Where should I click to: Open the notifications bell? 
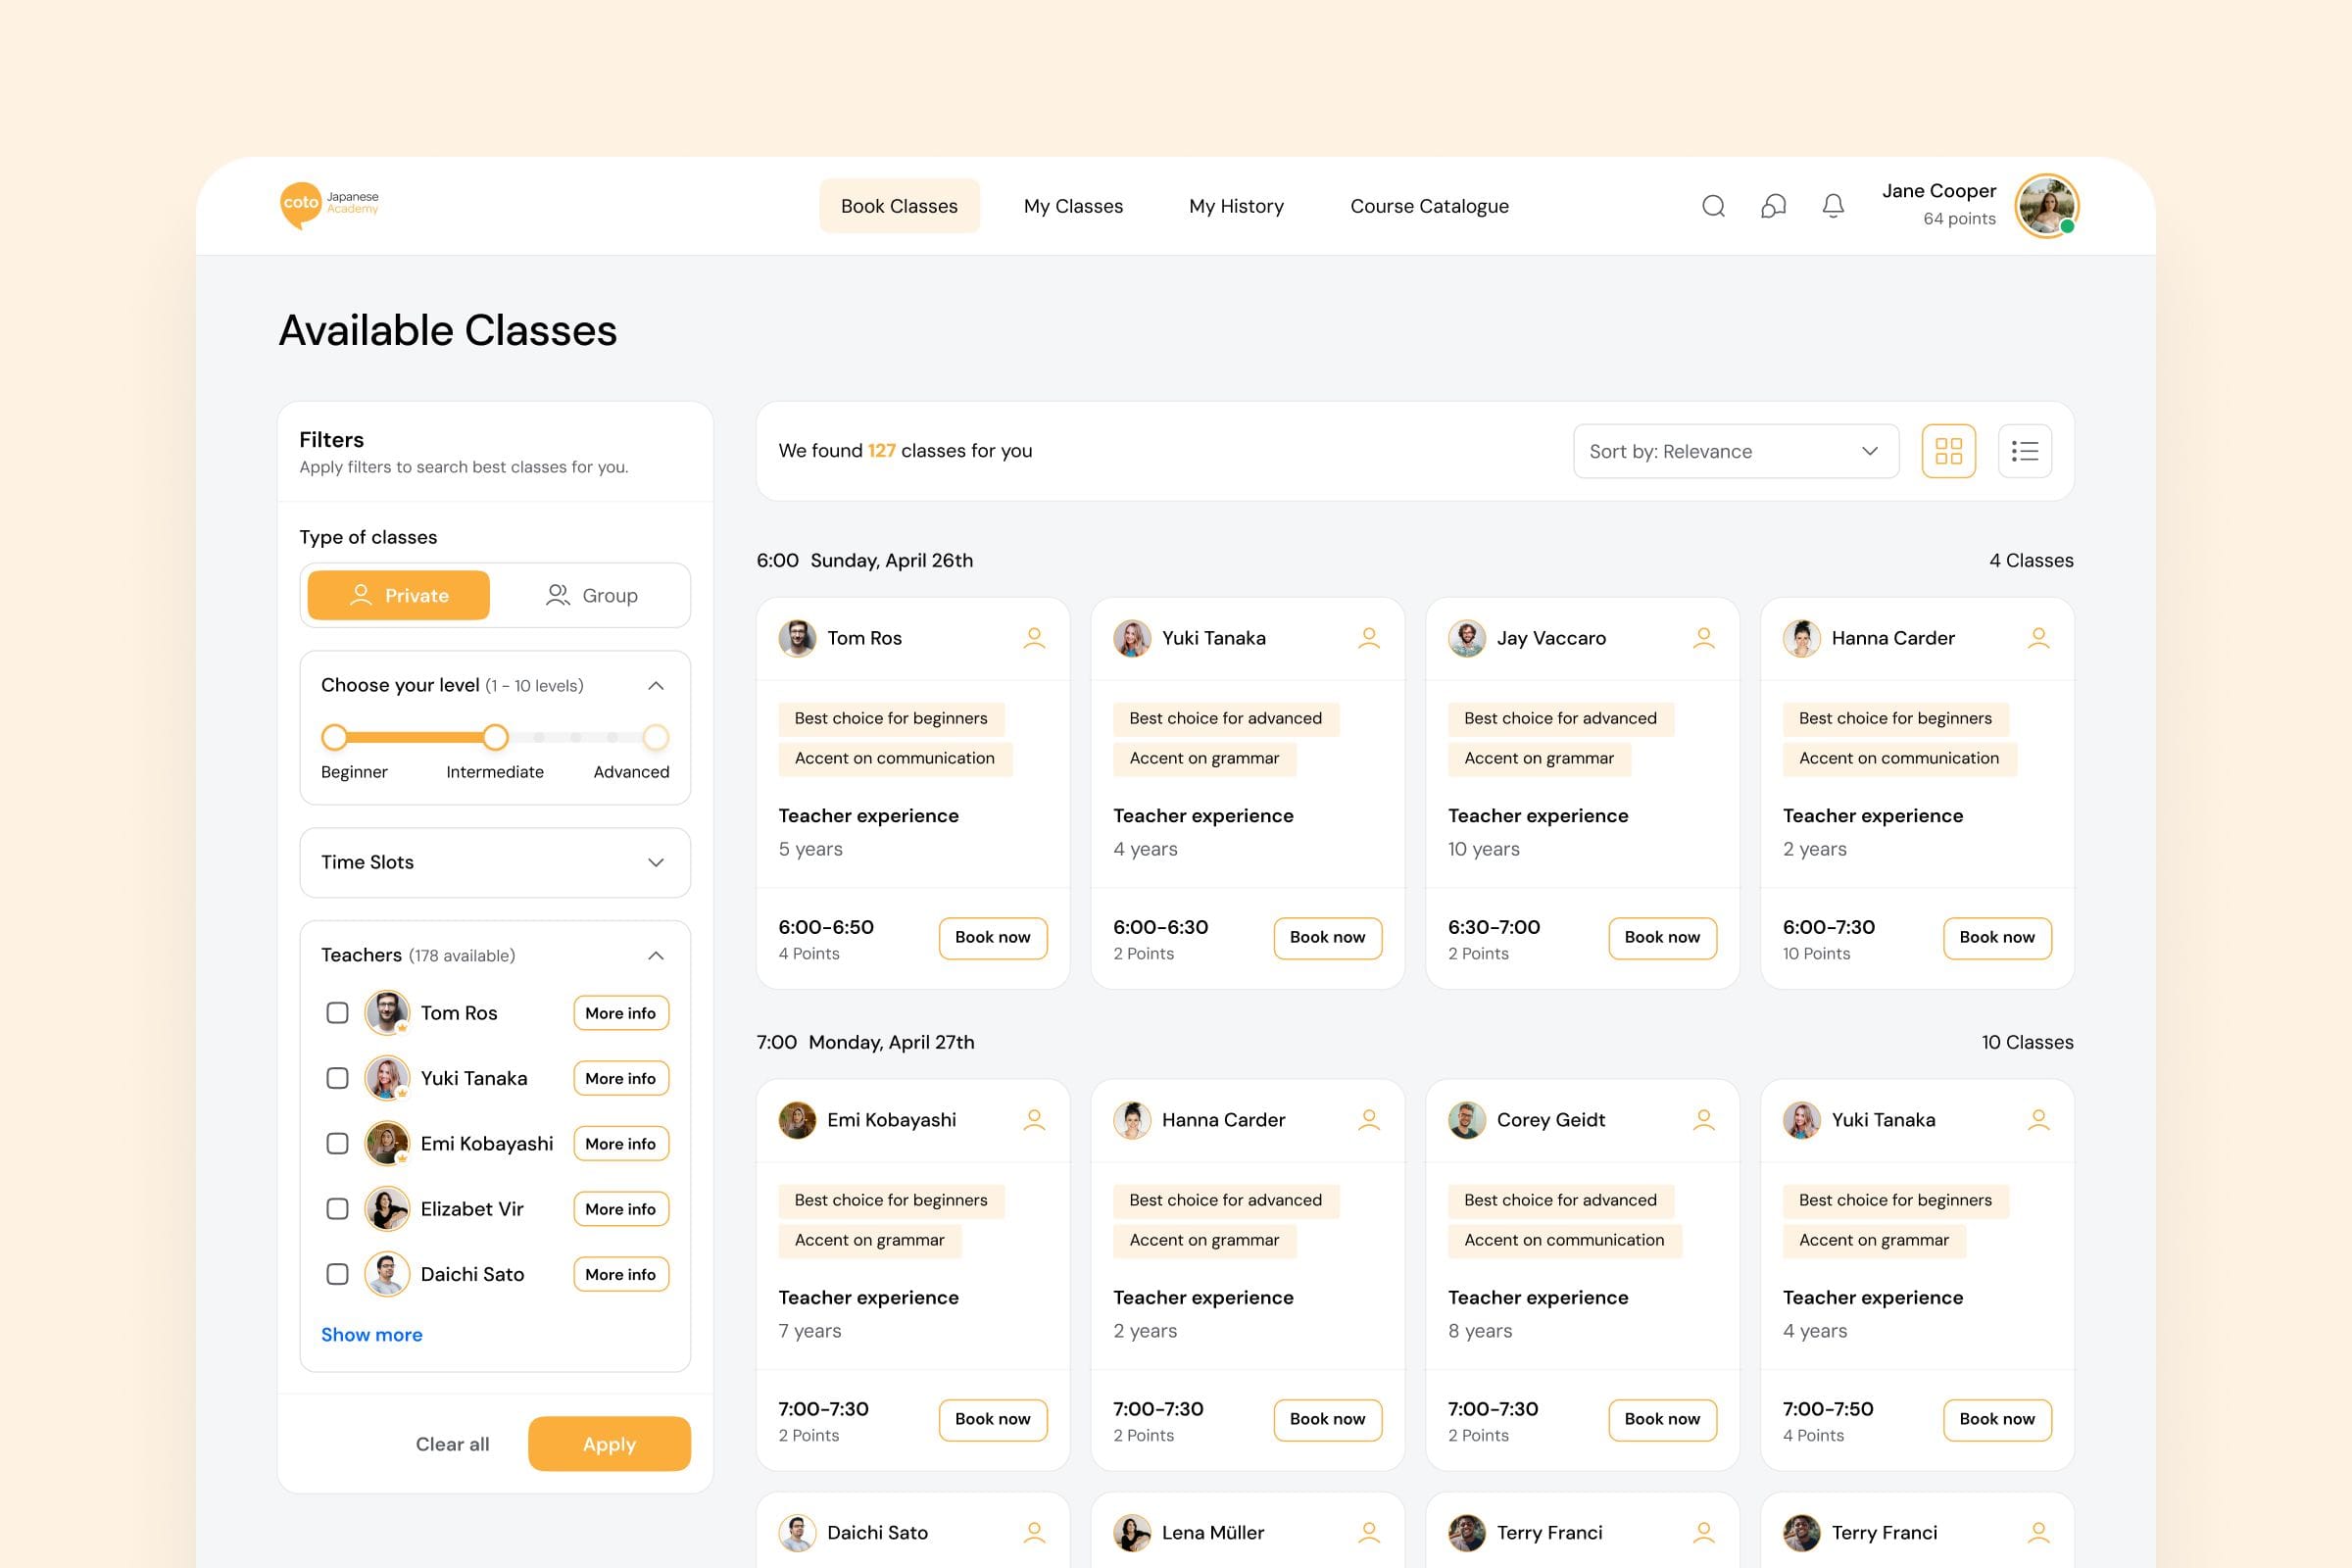tap(1832, 206)
